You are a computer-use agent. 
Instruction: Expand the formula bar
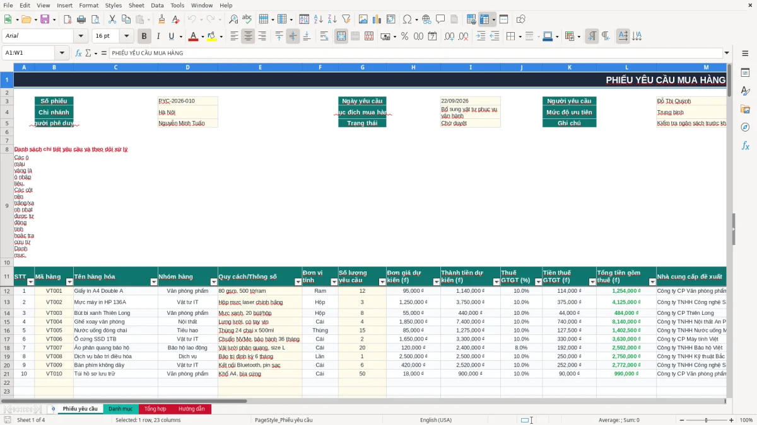click(727, 53)
